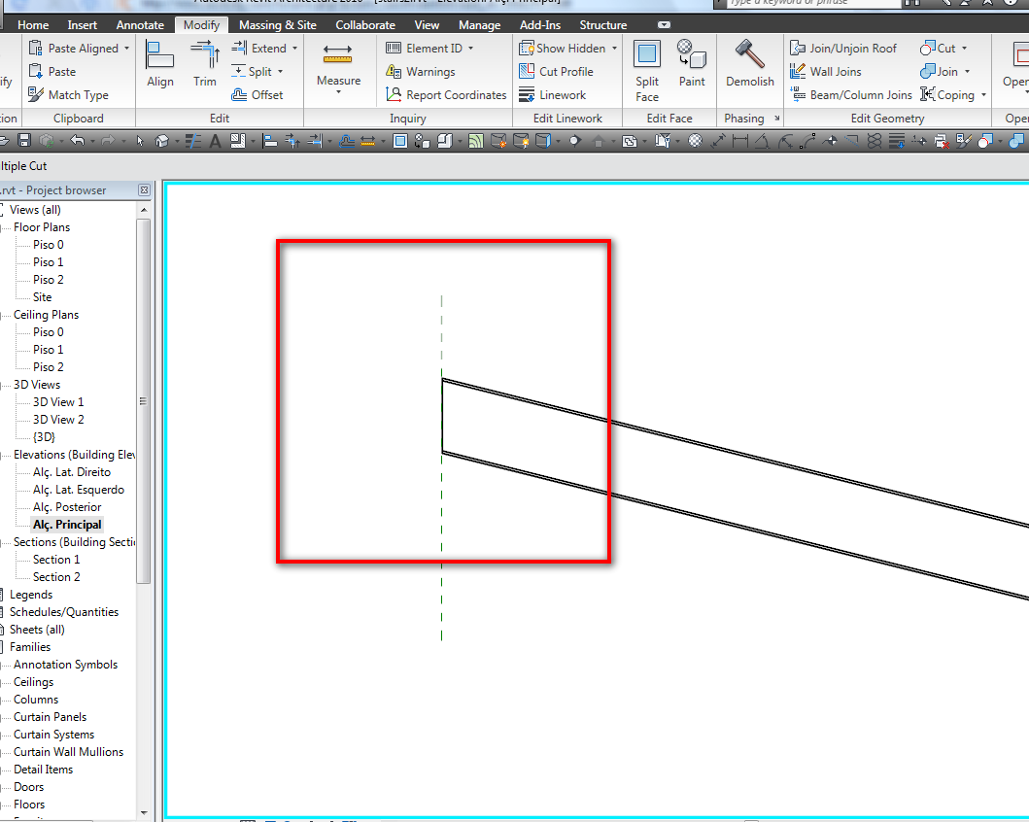The image size is (1029, 822).
Task: Close the Project browser panel
Action: pyautogui.click(x=144, y=190)
